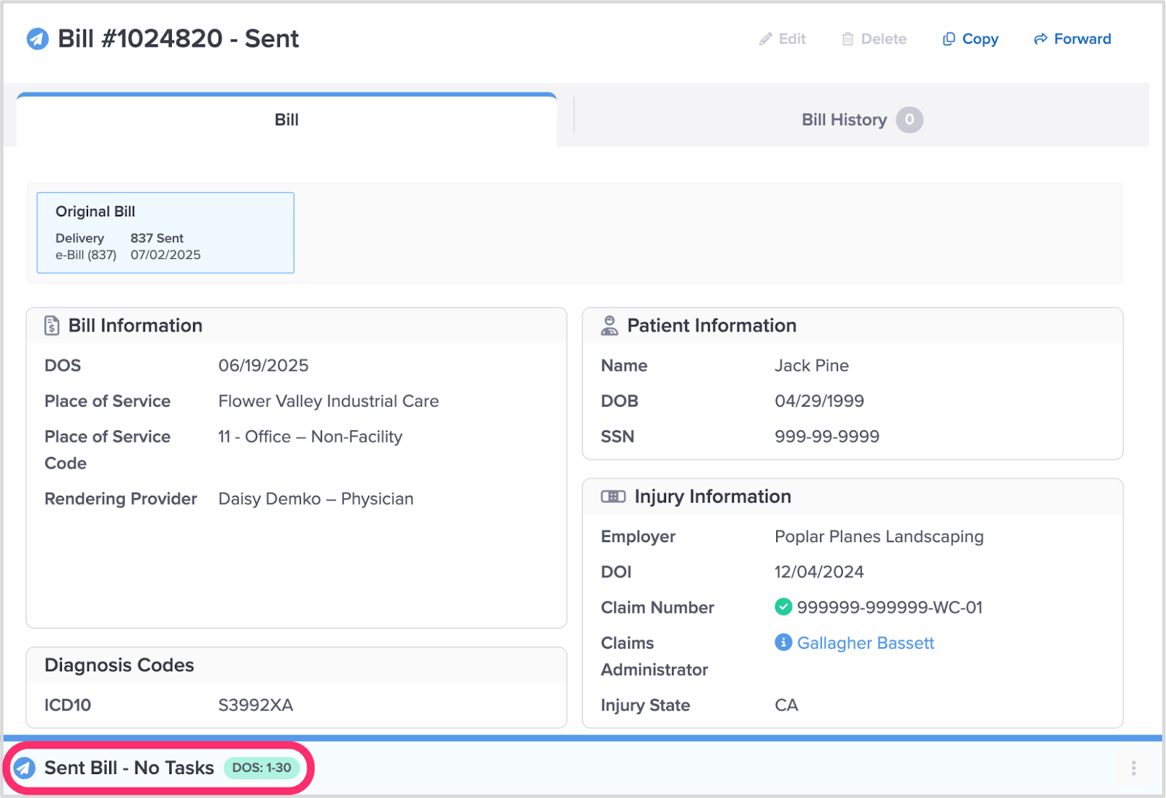The height and width of the screenshot is (798, 1166).
Task: Click the green checkmark beside Claim Number
Action: tap(783, 607)
